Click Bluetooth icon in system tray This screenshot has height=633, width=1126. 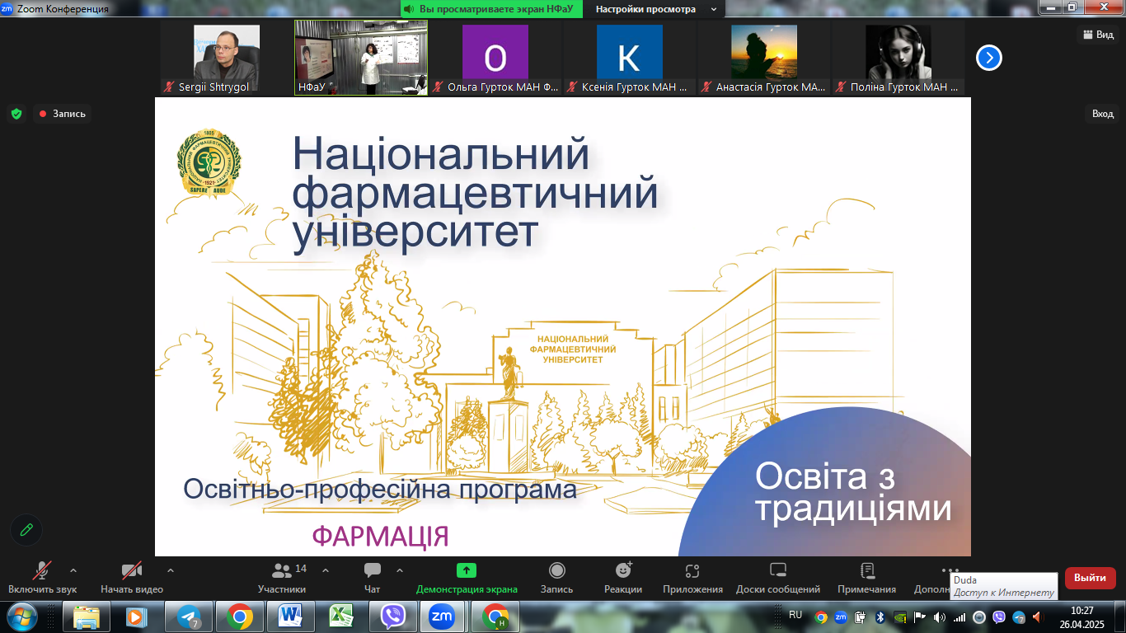[x=880, y=617]
